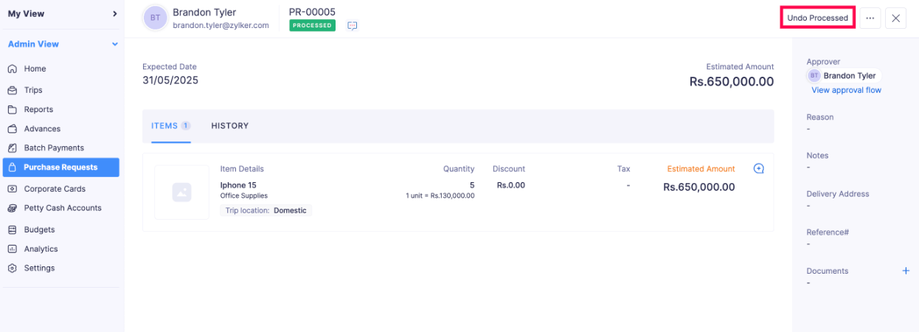Switch to the HISTORY tab
919x332 pixels.
(230, 126)
